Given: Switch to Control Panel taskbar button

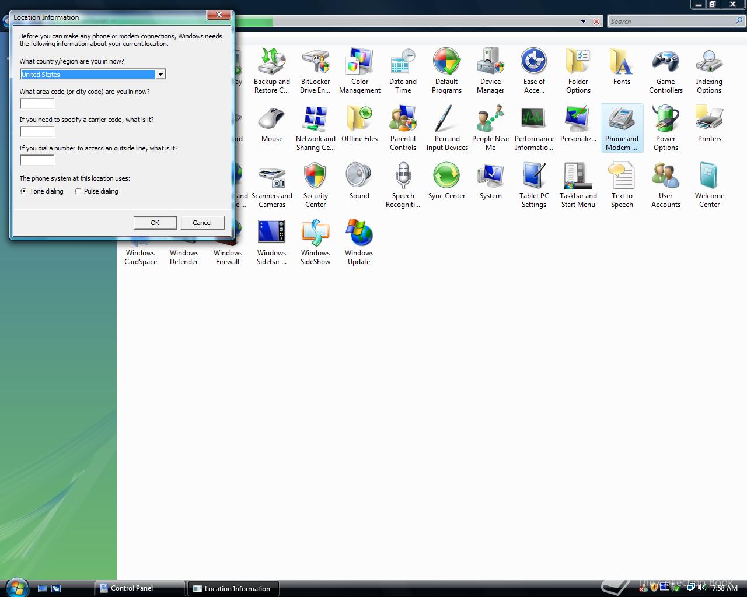Looking at the screenshot, I should pyautogui.click(x=140, y=588).
